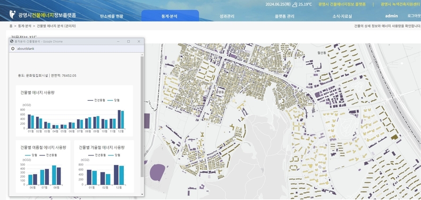This screenshot has width=421, height=200.
Task: Maximize the 통계분석-건물별분석 popup window
Action: point(128,41)
